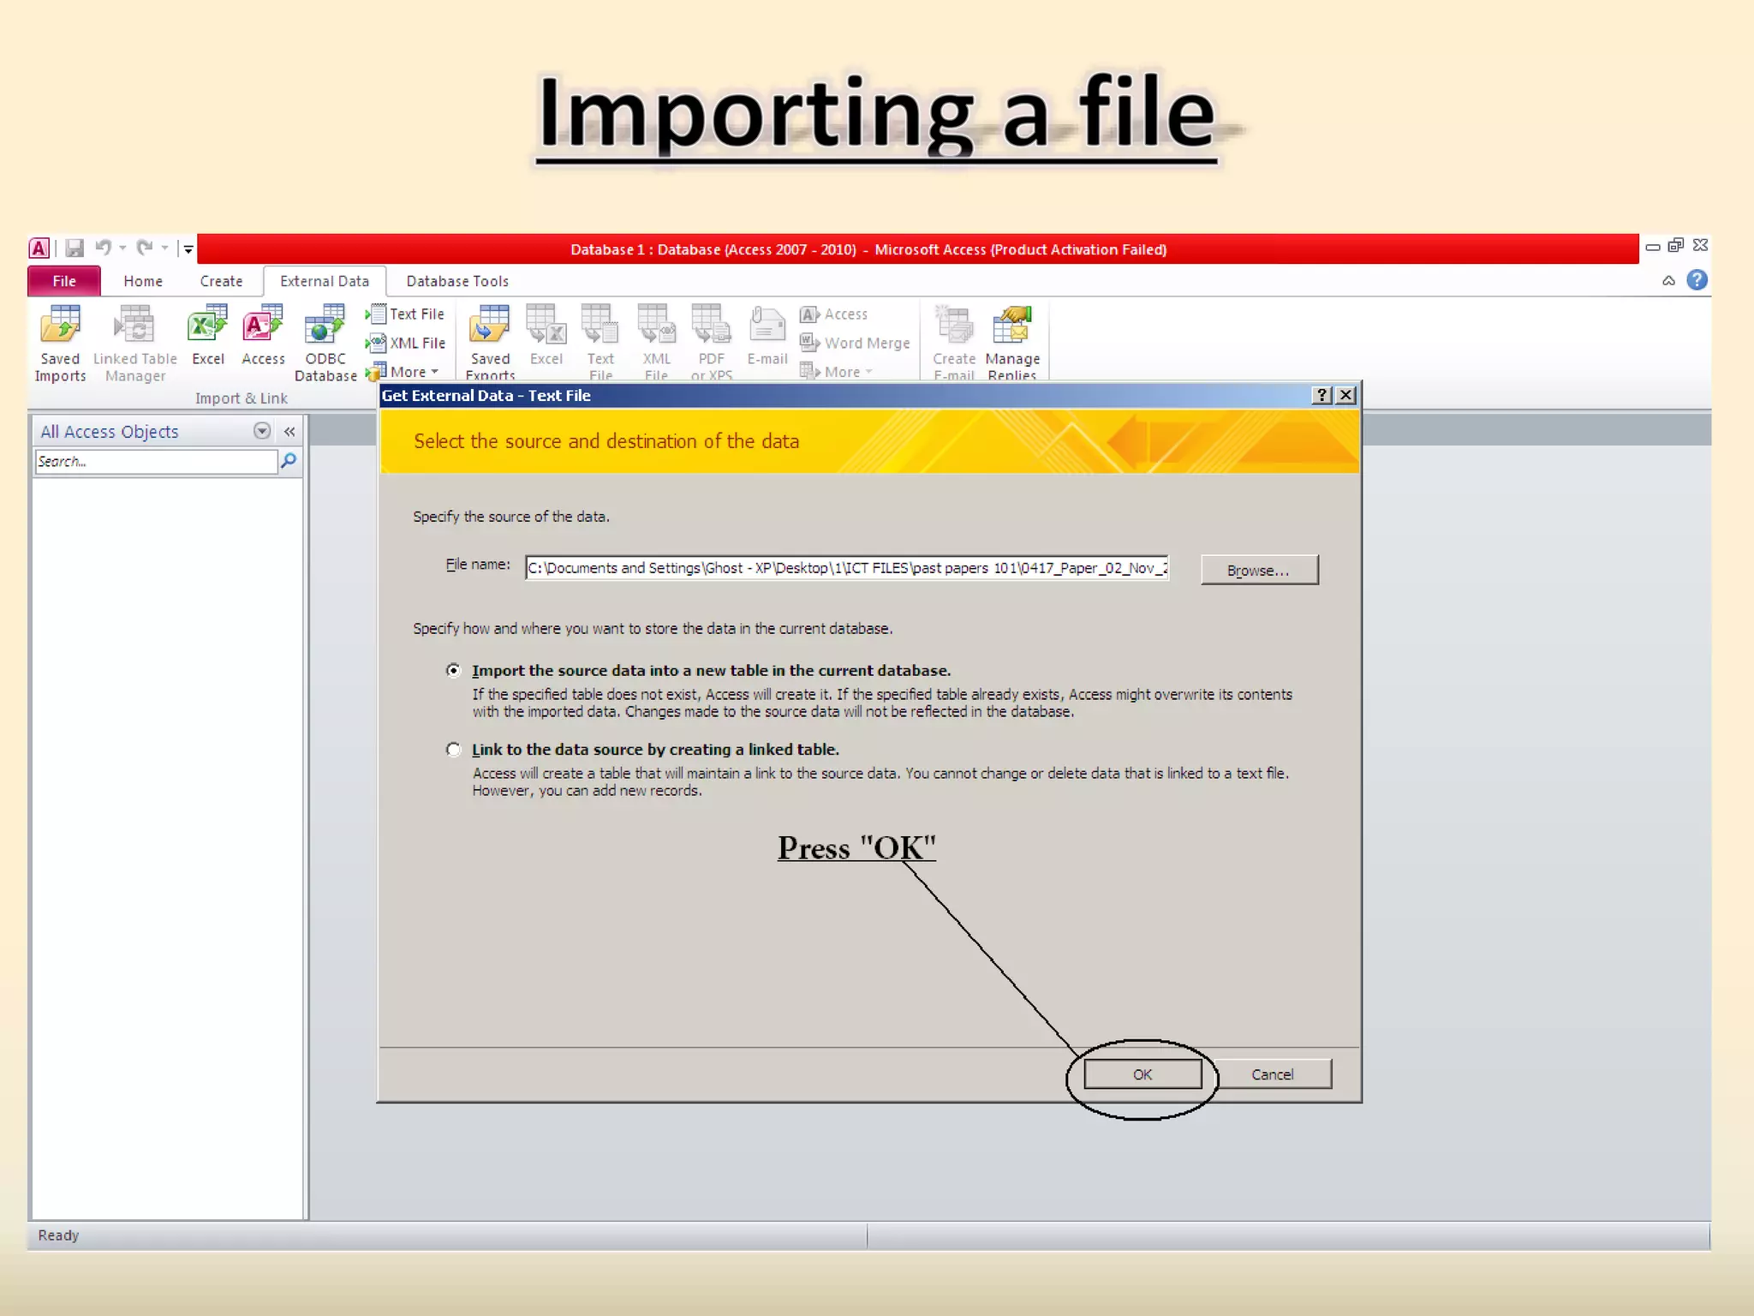Screen dimensions: 1754x1316
Task: Select Link to data source option
Action: point(453,750)
